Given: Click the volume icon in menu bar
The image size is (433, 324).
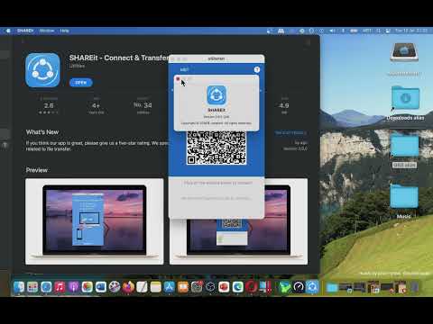Looking at the screenshot, I should (332, 31).
